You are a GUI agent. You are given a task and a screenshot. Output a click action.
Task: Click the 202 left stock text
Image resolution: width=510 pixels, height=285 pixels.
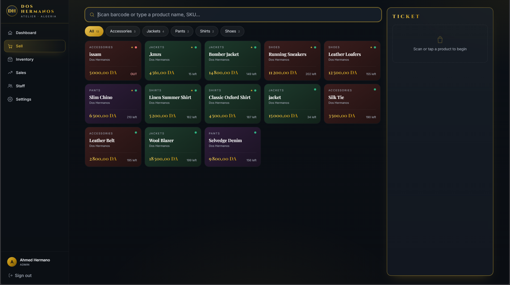(311, 74)
